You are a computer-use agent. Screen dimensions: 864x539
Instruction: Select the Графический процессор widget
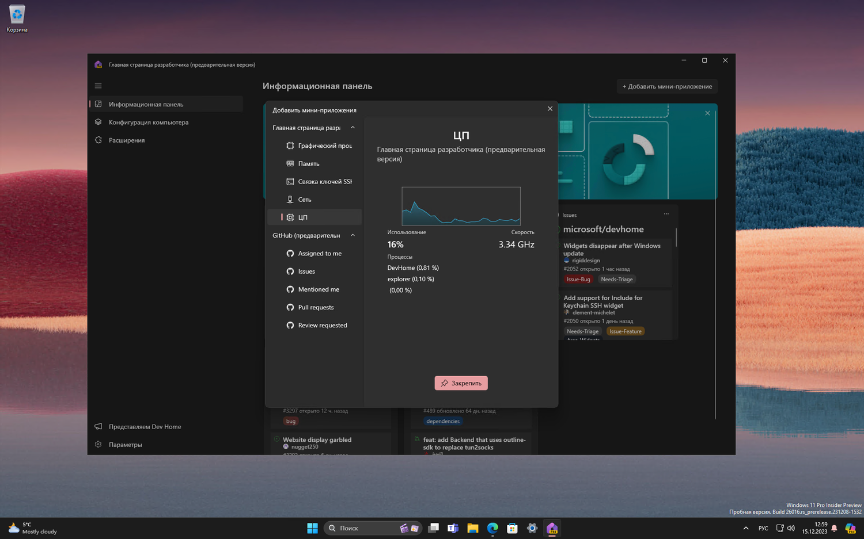pyautogui.click(x=314, y=146)
